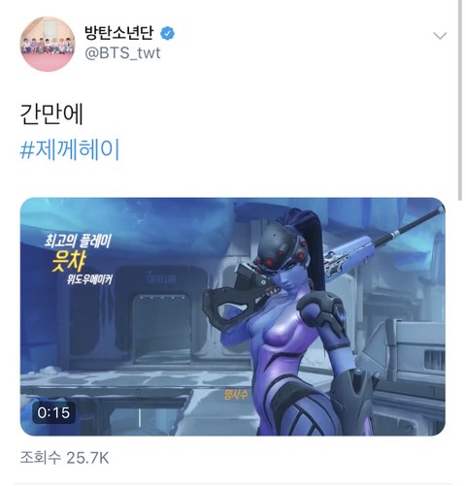This screenshot has width=466, height=486.
Task: Click the yellow 읏챠 player name
Action: 69,262
